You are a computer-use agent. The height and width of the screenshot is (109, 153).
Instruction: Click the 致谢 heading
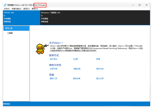[52, 75]
